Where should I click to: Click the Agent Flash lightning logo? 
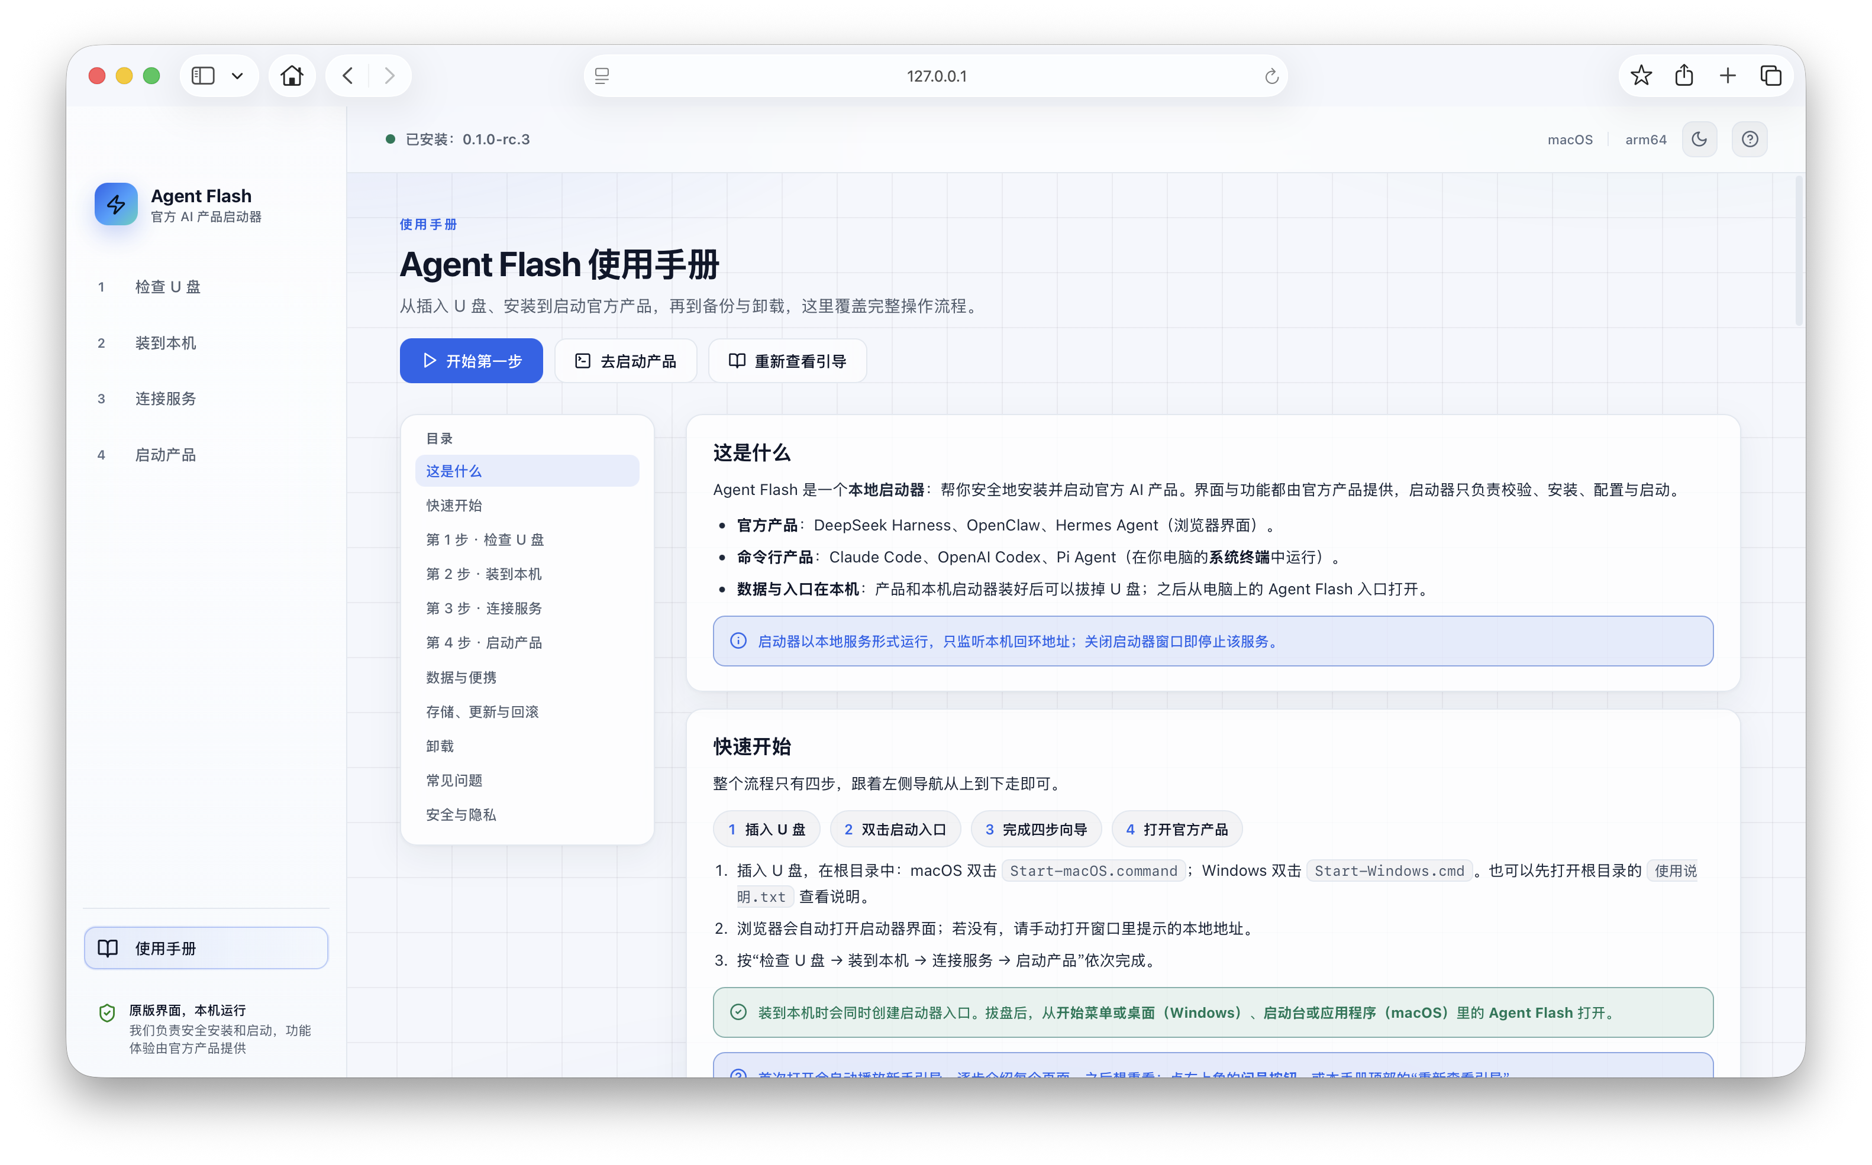click(117, 204)
